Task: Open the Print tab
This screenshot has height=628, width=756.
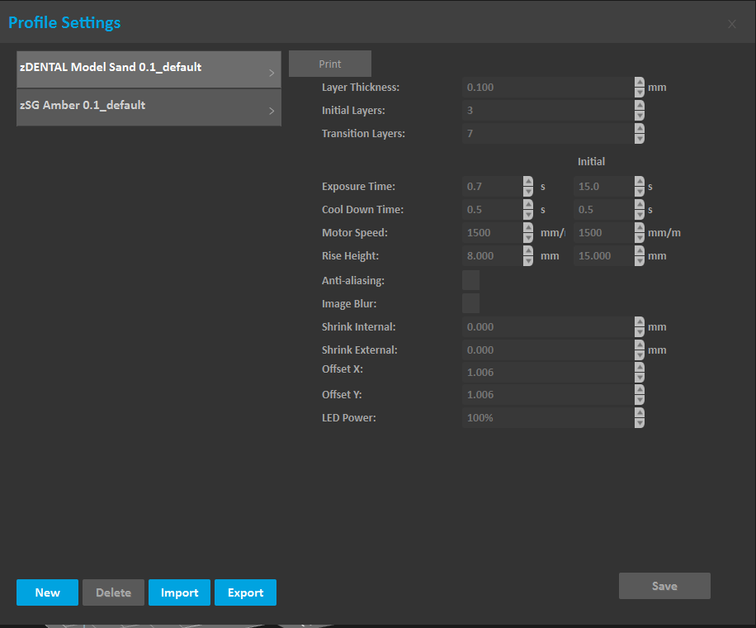Action: click(330, 64)
